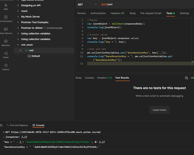Image resolution: width=194 pixels, height=155 pixels.
Task: Click the //Parse comment on line 1
Action: pyautogui.click(x=92, y=20)
